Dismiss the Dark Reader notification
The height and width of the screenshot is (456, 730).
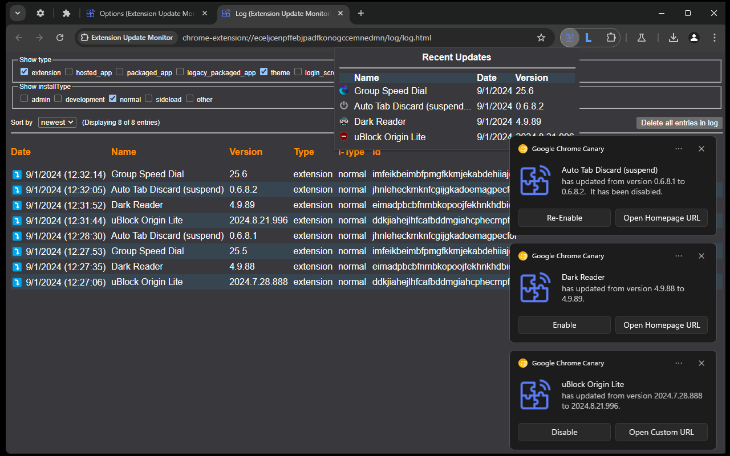[x=701, y=256]
